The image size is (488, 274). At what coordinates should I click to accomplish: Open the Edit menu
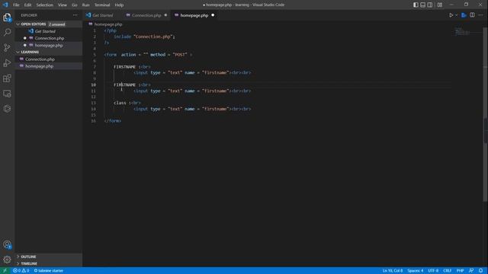[27, 5]
